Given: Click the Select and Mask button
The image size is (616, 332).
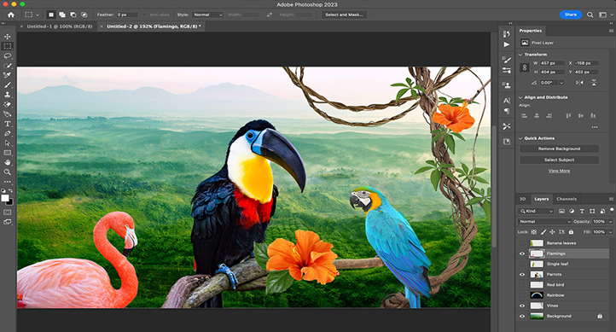Looking at the screenshot, I should 344,15.
